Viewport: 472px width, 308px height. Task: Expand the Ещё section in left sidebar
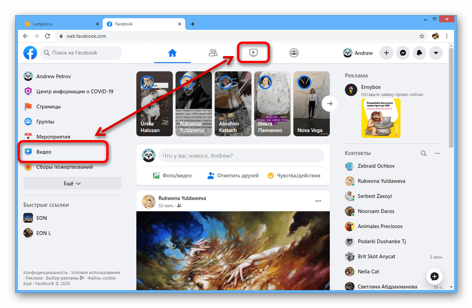(x=72, y=183)
